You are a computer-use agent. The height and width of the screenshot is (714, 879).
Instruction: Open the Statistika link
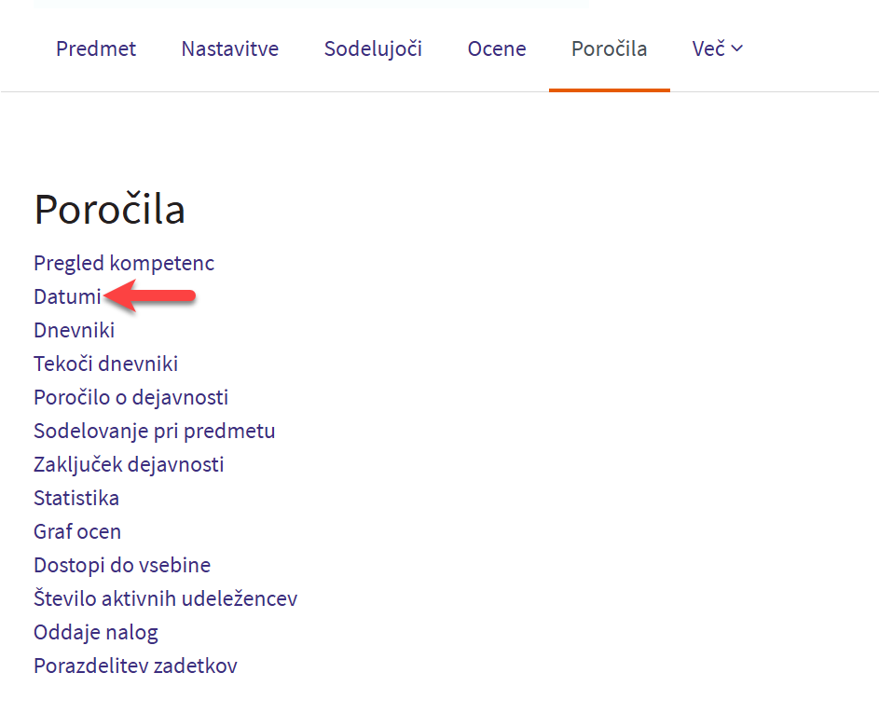click(76, 498)
